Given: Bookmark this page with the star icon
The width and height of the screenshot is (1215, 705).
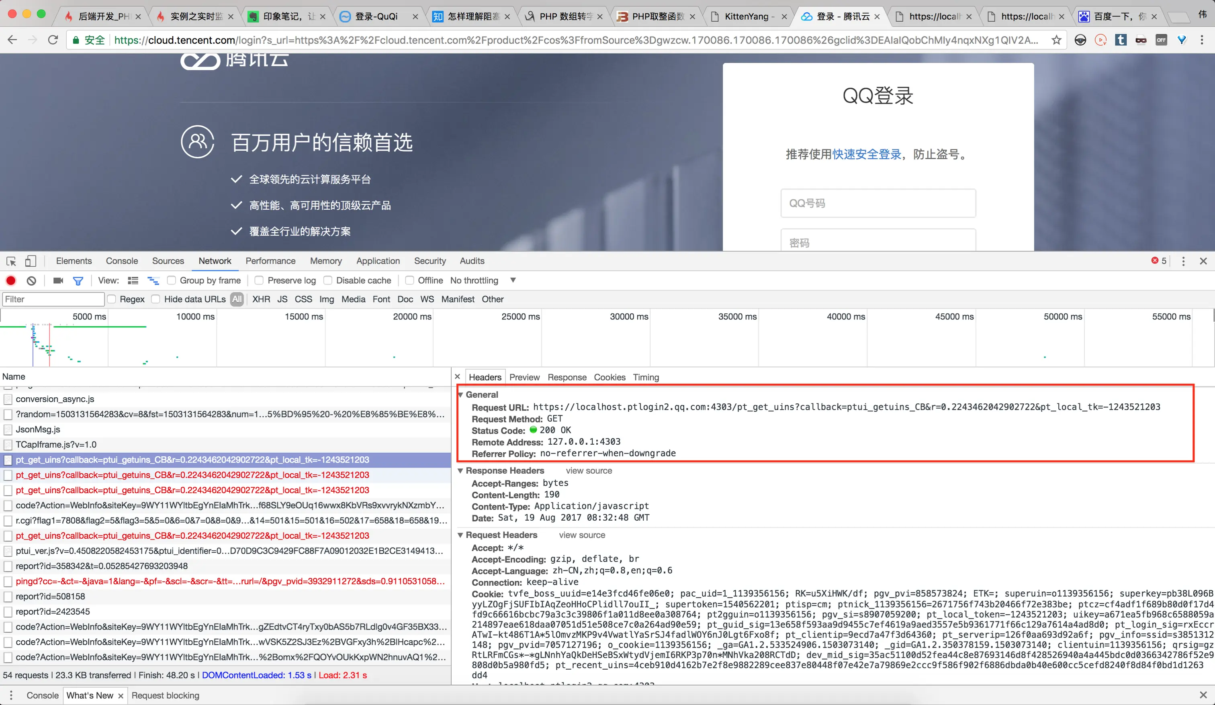Looking at the screenshot, I should 1056,40.
